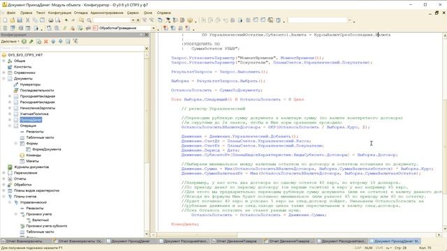This screenshot has width=447, height=251.
Task: Select Управленческий chart of accounts
Action: click(x=34, y=202)
